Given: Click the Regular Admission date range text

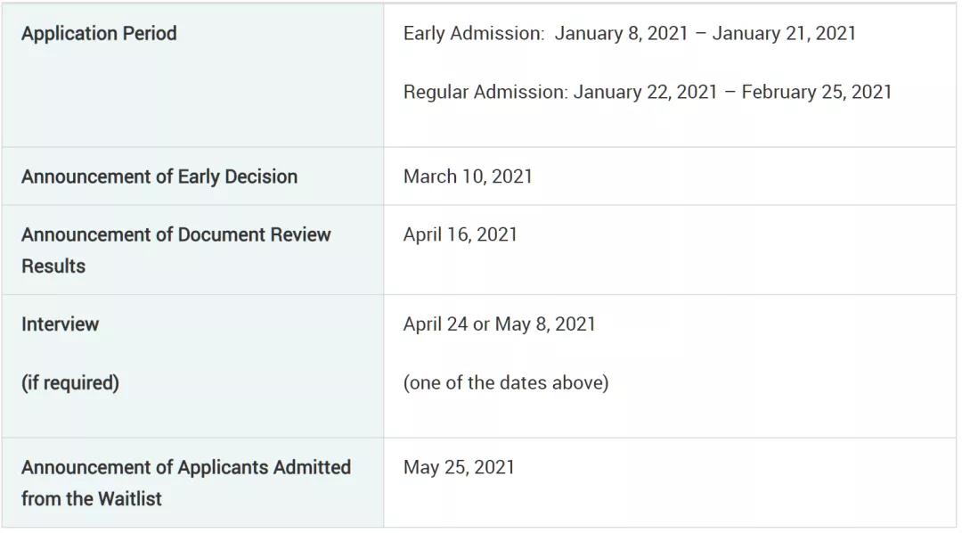Looking at the screenshot, I should (x=648, y=92).
